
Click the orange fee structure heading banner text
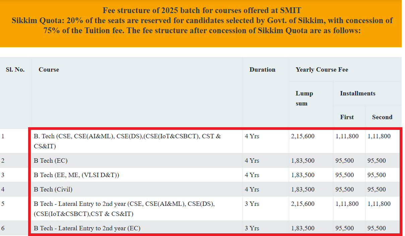[202, 20]
